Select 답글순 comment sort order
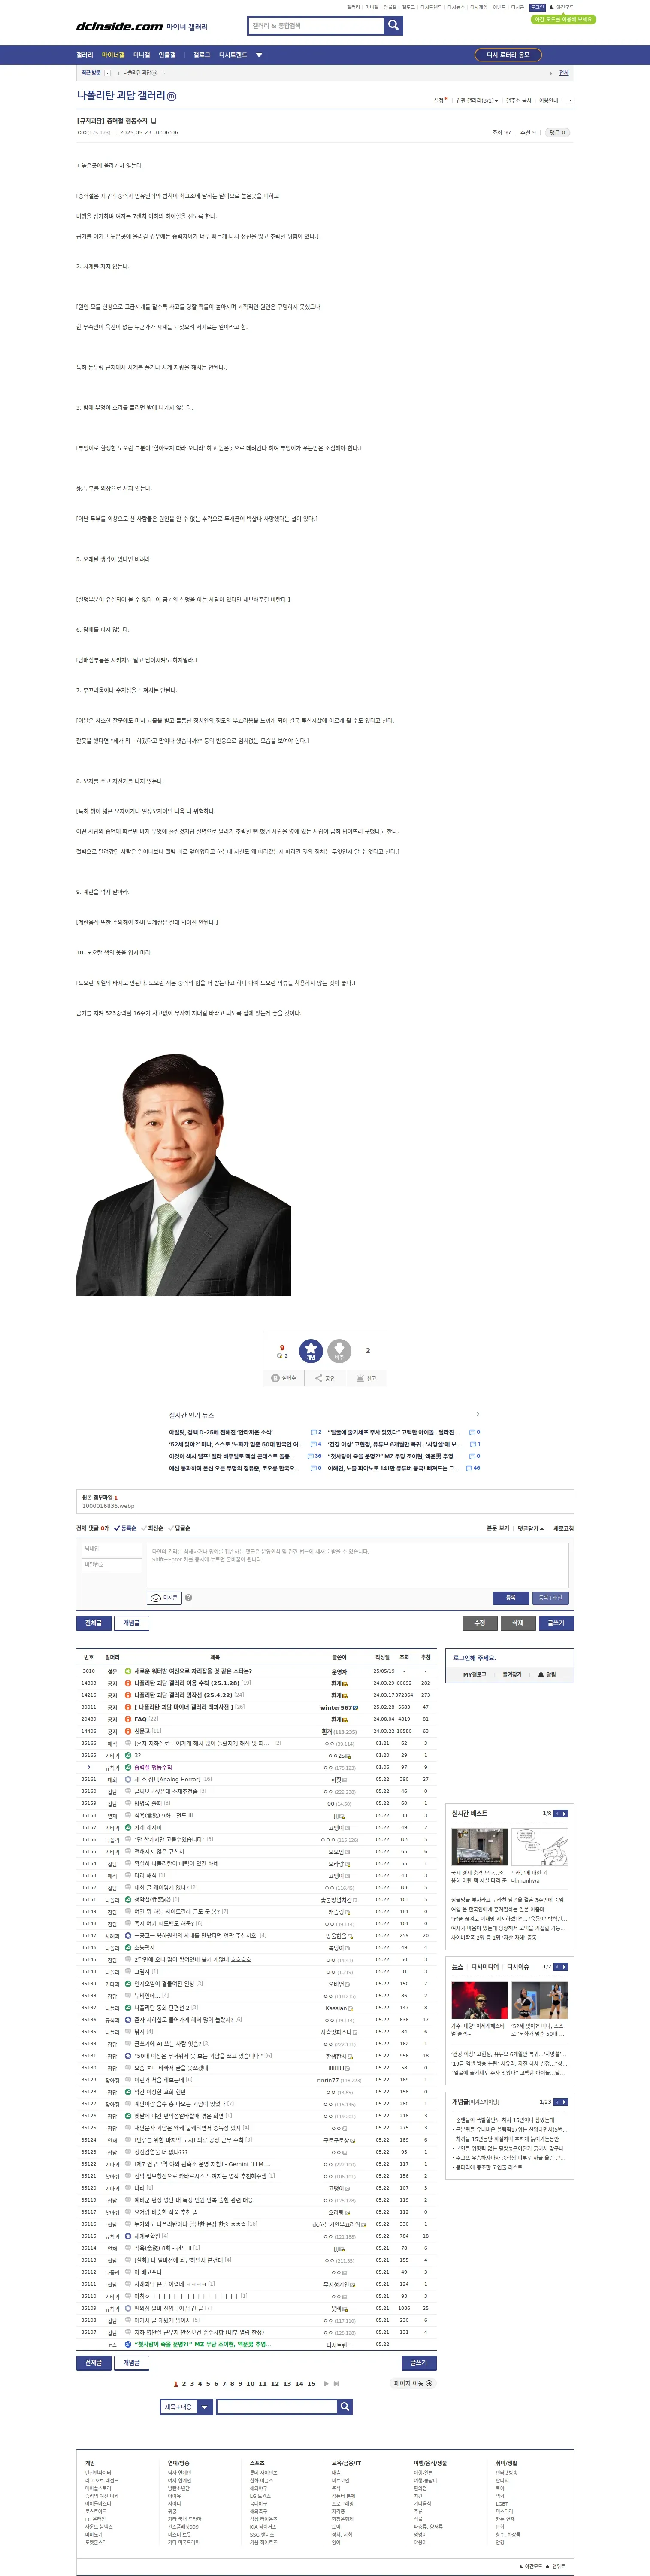 pyautogui.click(x=179, y=1528)
